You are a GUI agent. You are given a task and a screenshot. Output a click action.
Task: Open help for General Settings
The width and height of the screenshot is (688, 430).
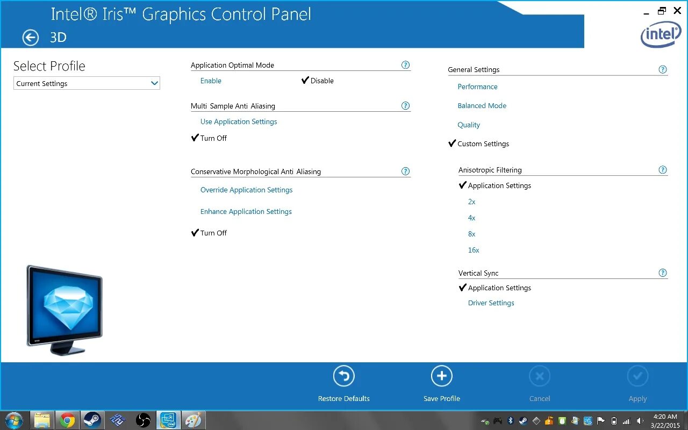(663, 69)
